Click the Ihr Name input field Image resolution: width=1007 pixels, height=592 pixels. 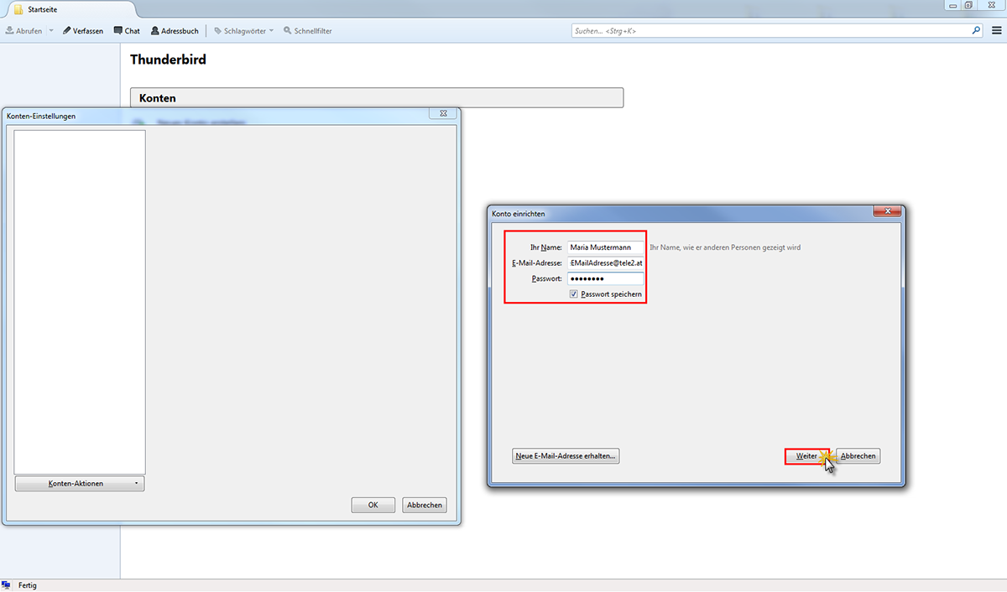click(605, 247)
